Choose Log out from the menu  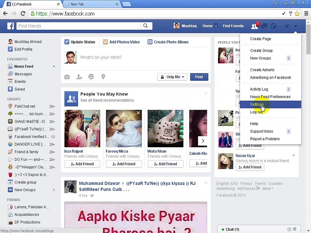271,112
